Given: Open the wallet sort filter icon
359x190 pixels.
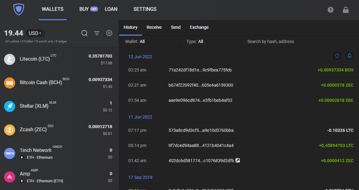Looking at the screenshot, I should 97,33.
